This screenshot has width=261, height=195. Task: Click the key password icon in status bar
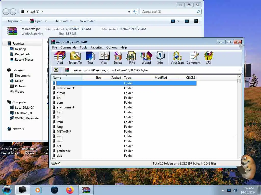58,163
